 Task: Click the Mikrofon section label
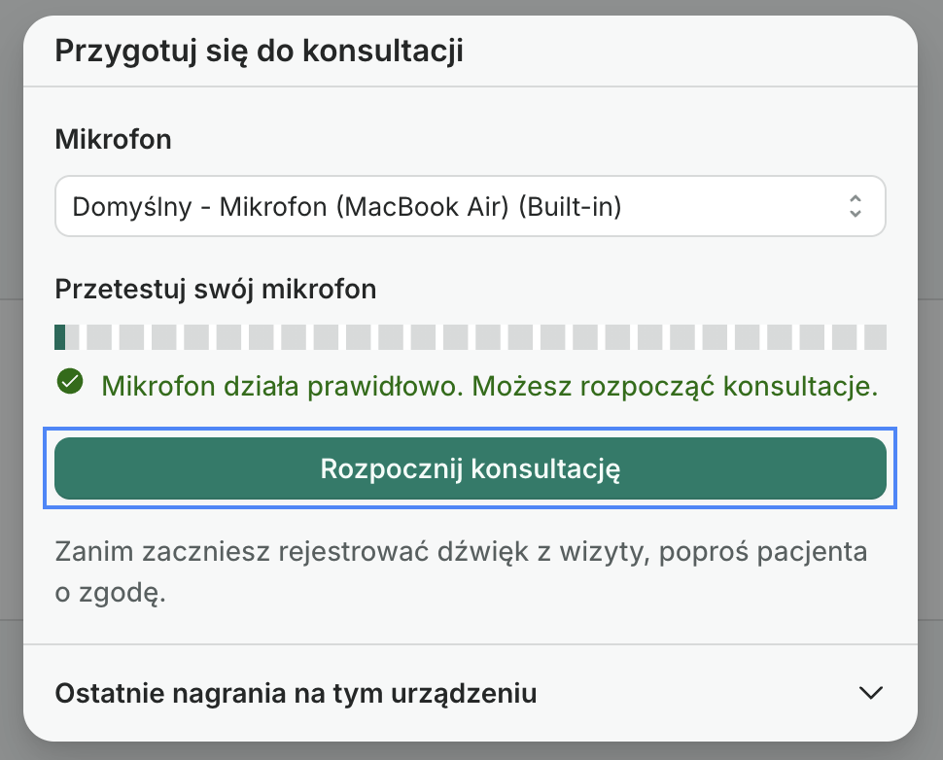[113, 139]
